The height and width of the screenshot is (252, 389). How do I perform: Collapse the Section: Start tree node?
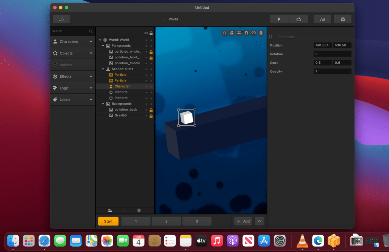click(x=103, y=69)
